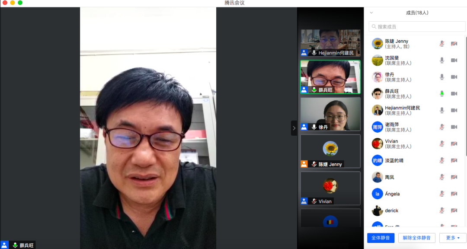This screenshot has width=467, height=249.
Task: Click the muted microphone icon next to Vivian
Action: [442, 144]
